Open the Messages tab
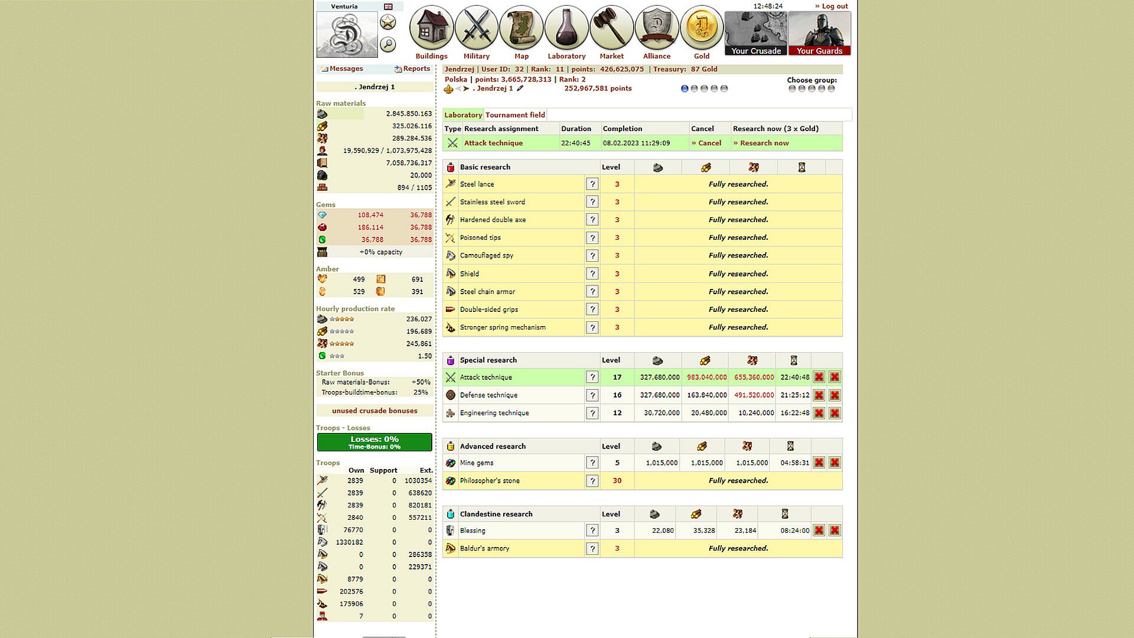The width and height of the screenshot is (1134, 638). point(346,69)
